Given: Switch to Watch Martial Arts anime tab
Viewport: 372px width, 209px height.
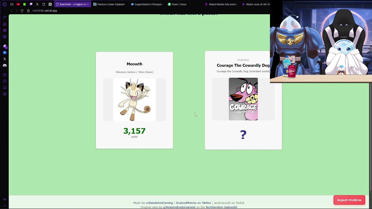Looking at the screenshot, I should point(221,4).
